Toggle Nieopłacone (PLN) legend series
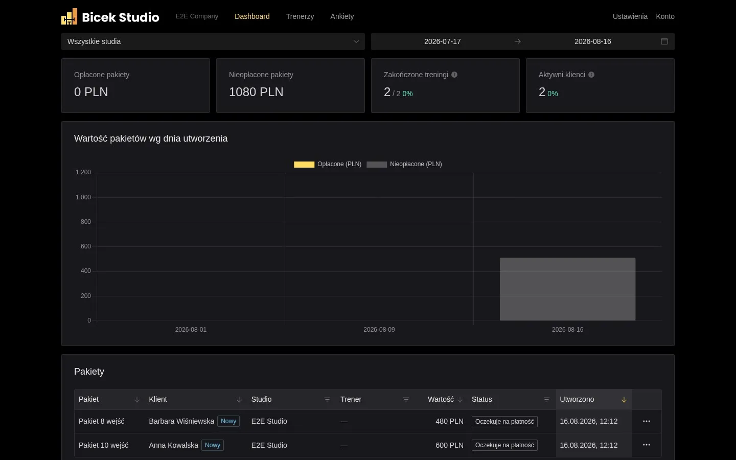 (404, 164)
